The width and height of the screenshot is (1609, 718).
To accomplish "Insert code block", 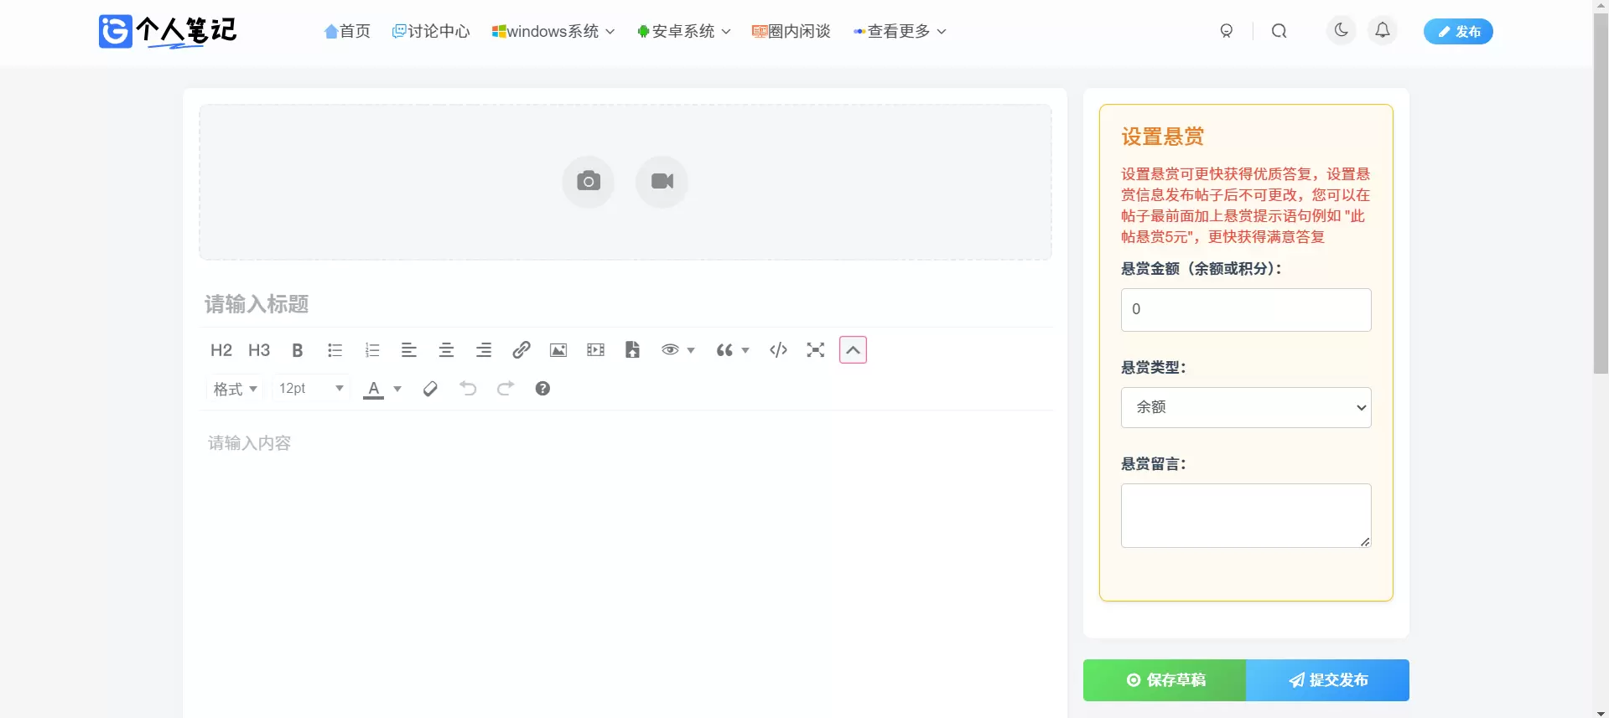I will 778,350.
